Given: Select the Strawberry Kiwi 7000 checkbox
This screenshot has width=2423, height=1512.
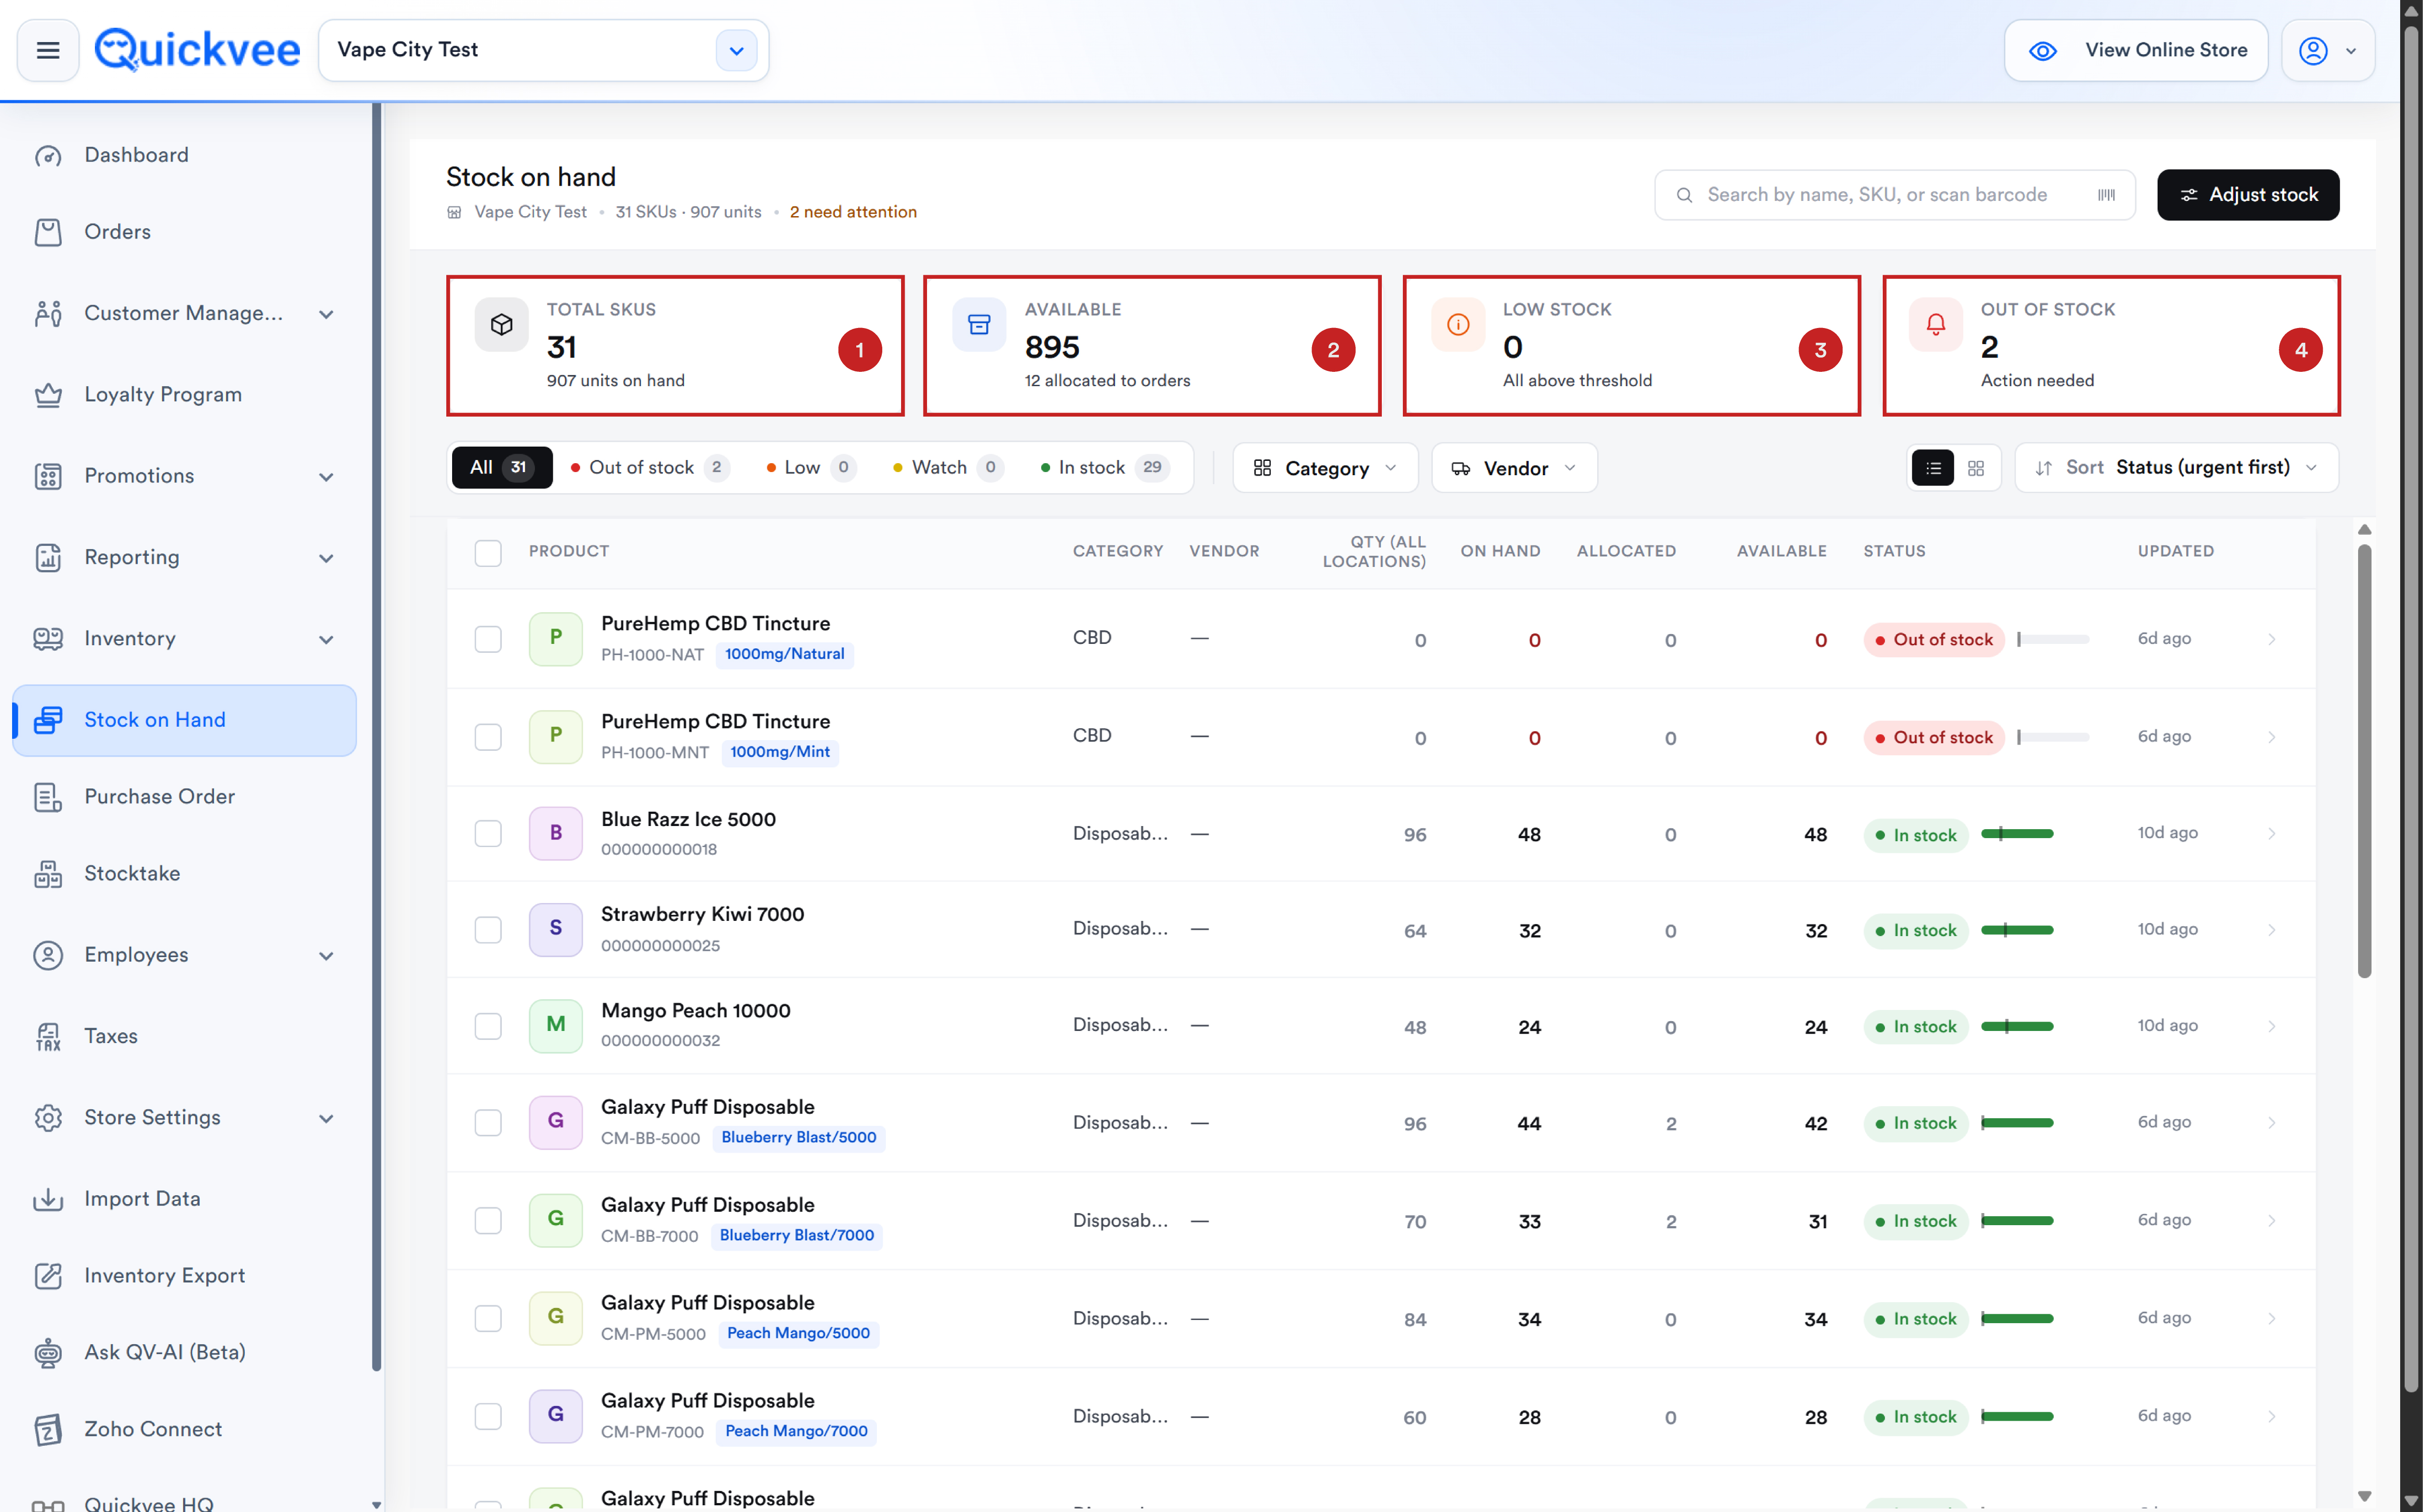Looking at the screenshot, I should pyautogui.click(x=488, y=930).
